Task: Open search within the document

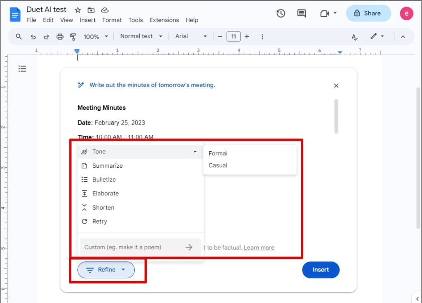Action: [x=19, y=36]
